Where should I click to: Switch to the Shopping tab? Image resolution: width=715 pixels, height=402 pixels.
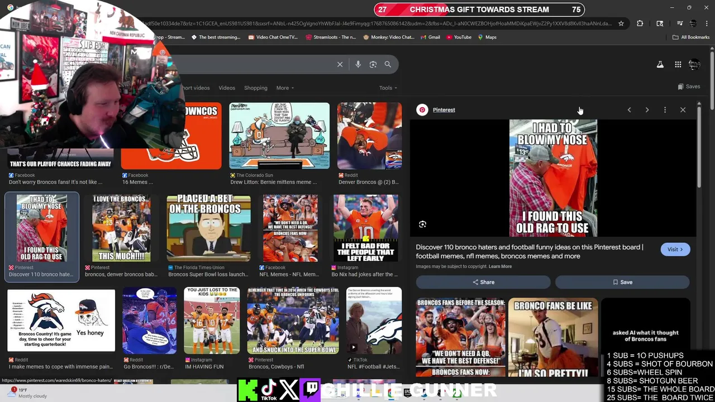tap(255, 88)
